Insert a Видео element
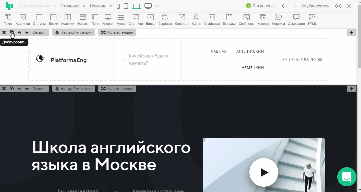 point(151,20)
